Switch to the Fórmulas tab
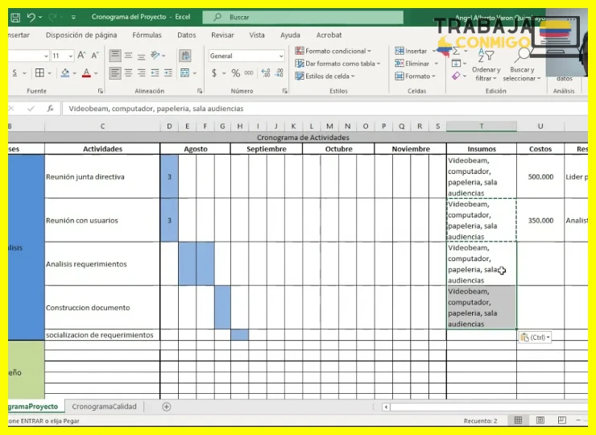The width and height of the screenshot is (596, 435). click(x=147, y=35)
